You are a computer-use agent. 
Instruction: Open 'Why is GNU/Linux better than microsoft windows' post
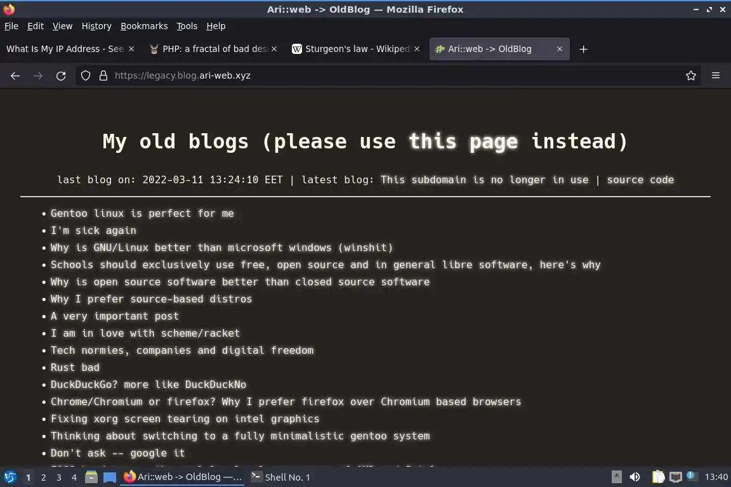click(x=221, y=248)
